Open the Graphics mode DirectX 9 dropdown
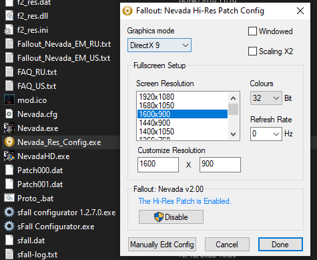 point(160,45)
